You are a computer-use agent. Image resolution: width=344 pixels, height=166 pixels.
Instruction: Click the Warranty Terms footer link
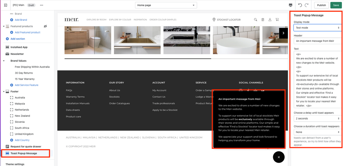click(x=75, y=97)
